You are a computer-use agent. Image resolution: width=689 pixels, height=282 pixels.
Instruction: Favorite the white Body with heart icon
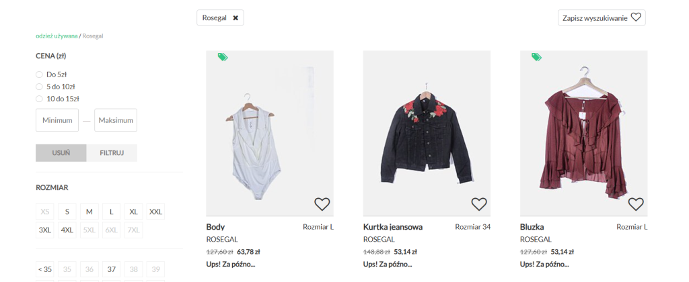coord(322,203)
